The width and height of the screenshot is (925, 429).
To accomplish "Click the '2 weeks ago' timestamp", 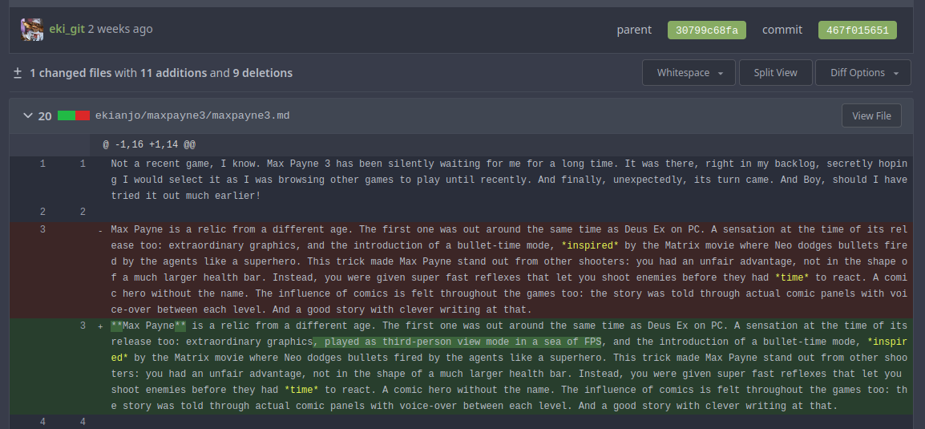I will point(120,29).
